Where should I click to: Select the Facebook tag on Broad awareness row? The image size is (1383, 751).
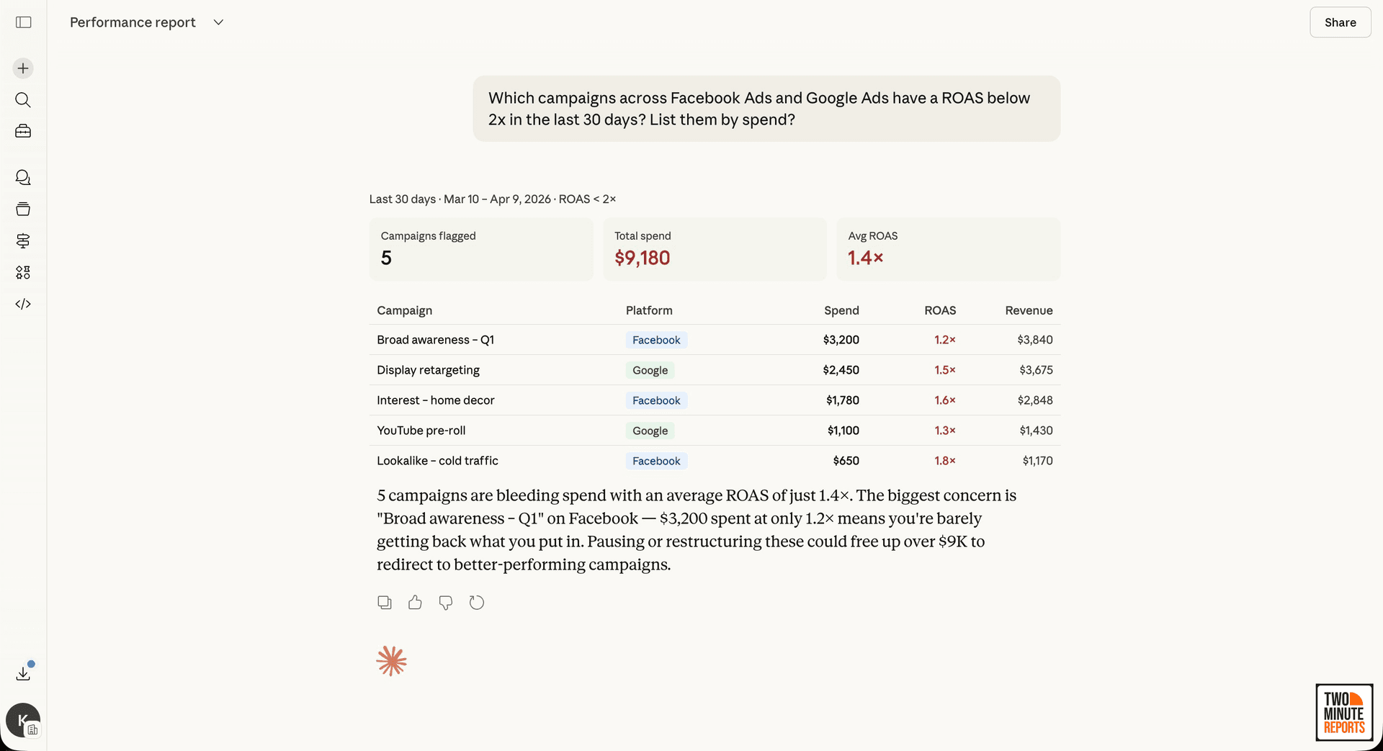(x=655, y=339)
